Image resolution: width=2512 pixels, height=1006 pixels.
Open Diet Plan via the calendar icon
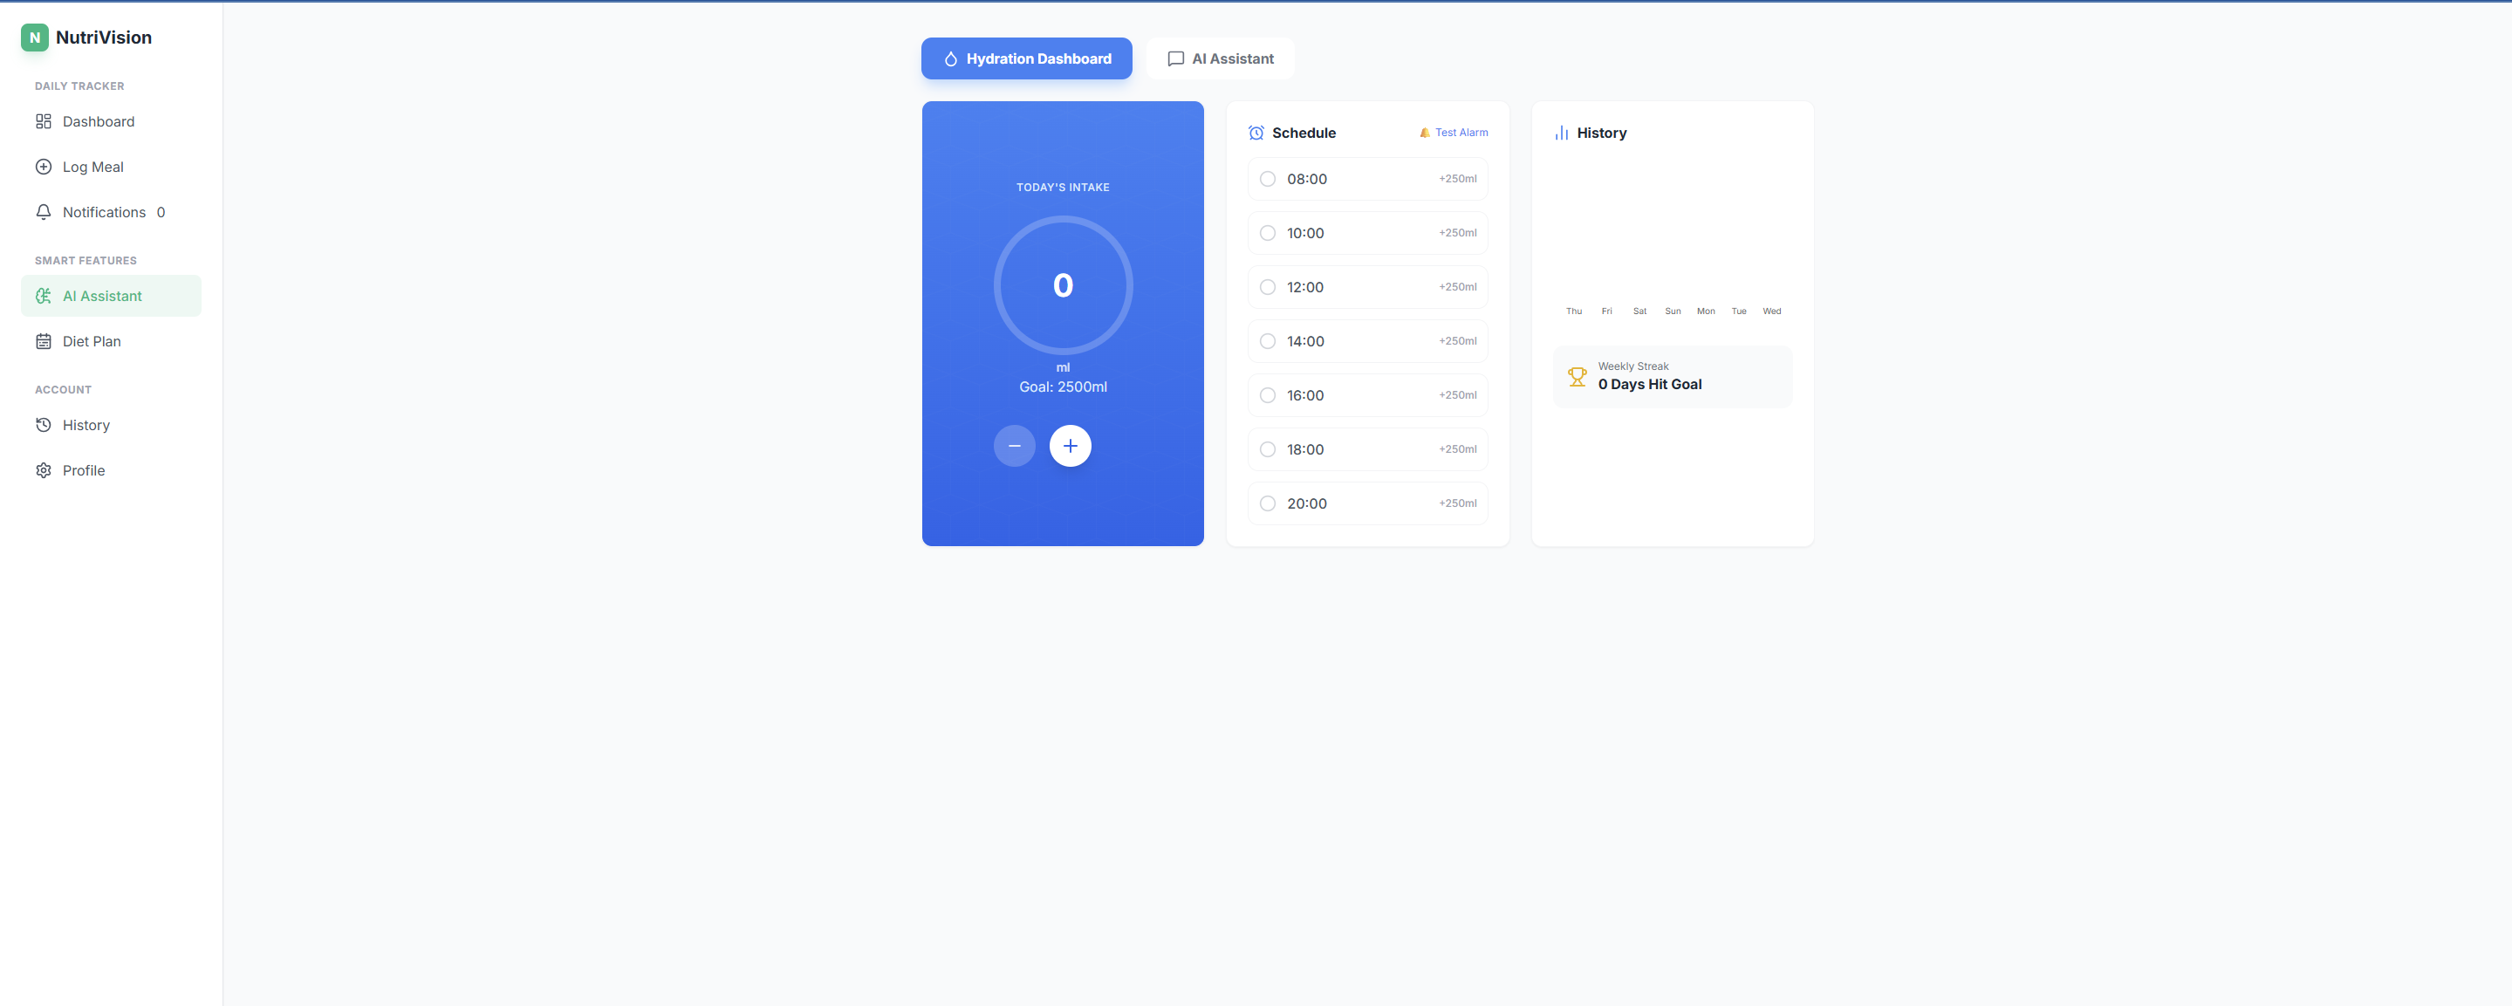coord(43,341)
